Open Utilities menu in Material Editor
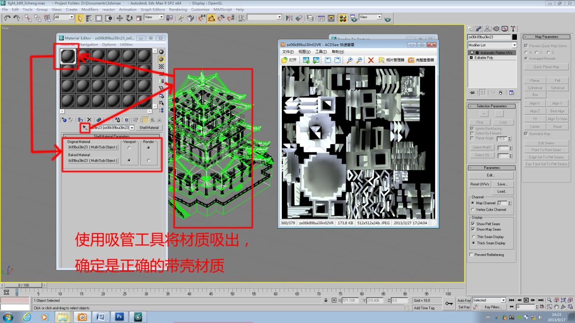This screenshot has height=323, width=575. pos(126,44)
